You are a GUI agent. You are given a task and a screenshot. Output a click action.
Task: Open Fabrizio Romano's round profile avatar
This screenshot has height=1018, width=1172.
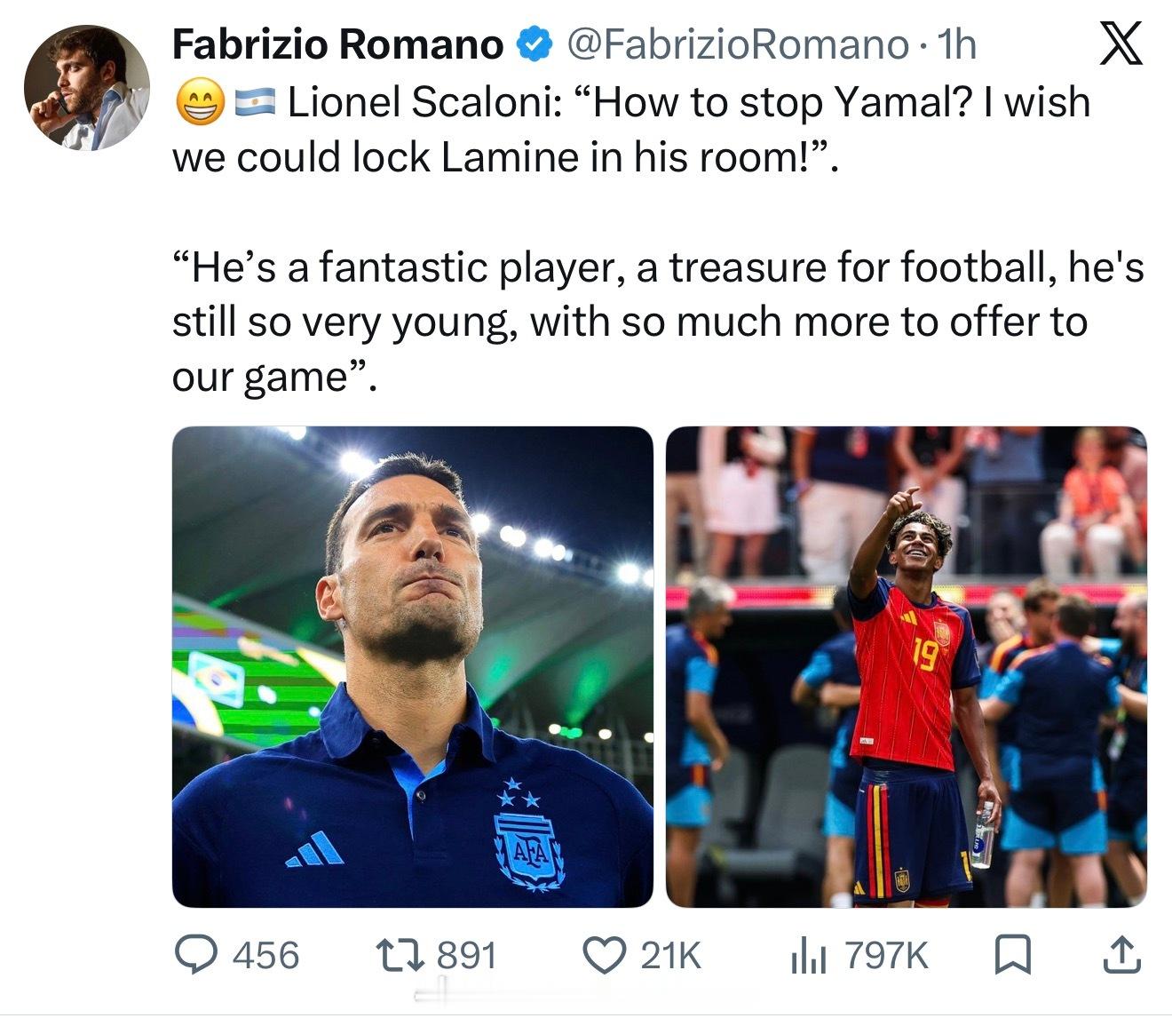86,87
